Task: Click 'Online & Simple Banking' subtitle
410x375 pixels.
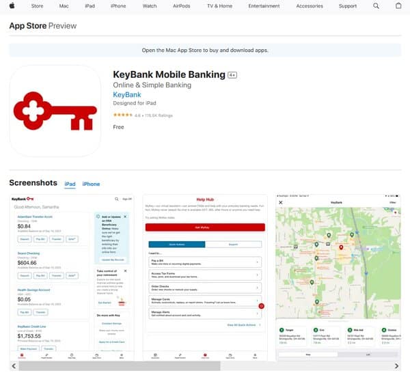Action: 152,85
